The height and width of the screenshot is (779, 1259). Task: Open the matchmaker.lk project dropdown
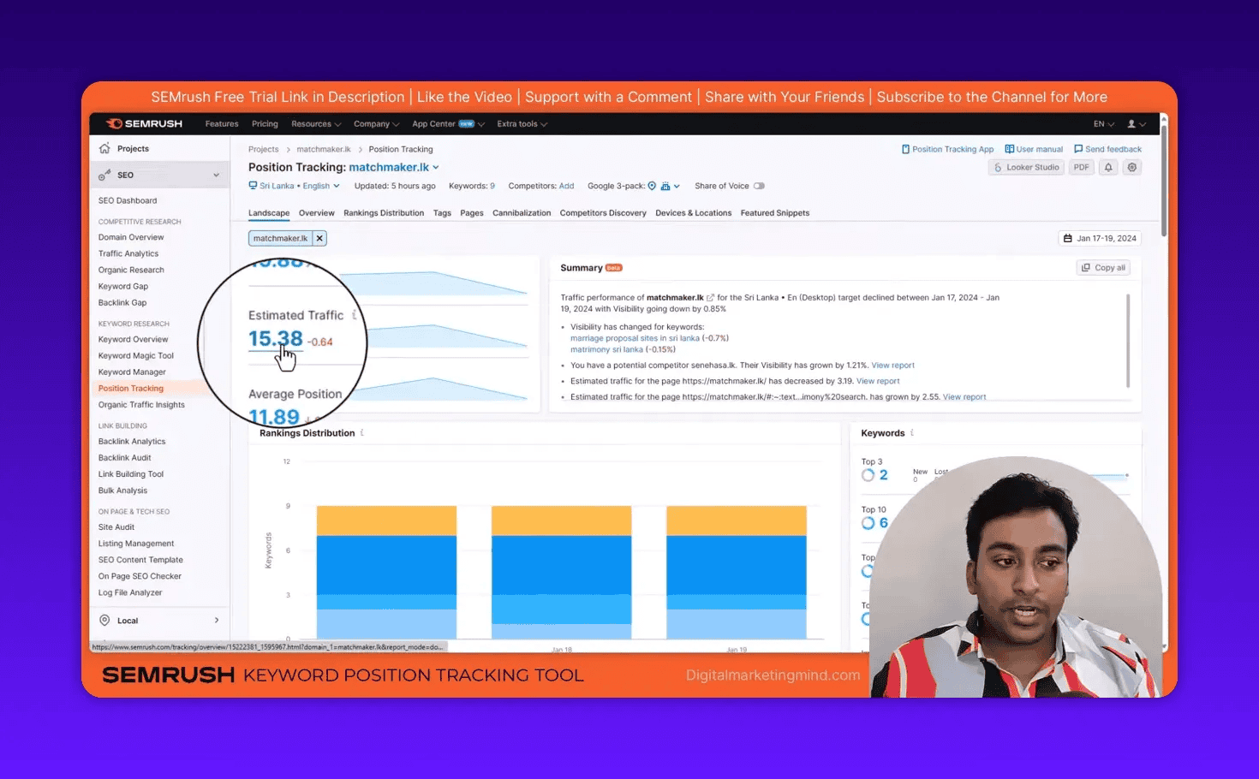(x=436, y=168)
